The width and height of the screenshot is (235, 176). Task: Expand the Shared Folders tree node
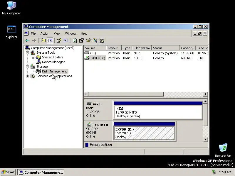pyautogui.click(x=33, y=57)
